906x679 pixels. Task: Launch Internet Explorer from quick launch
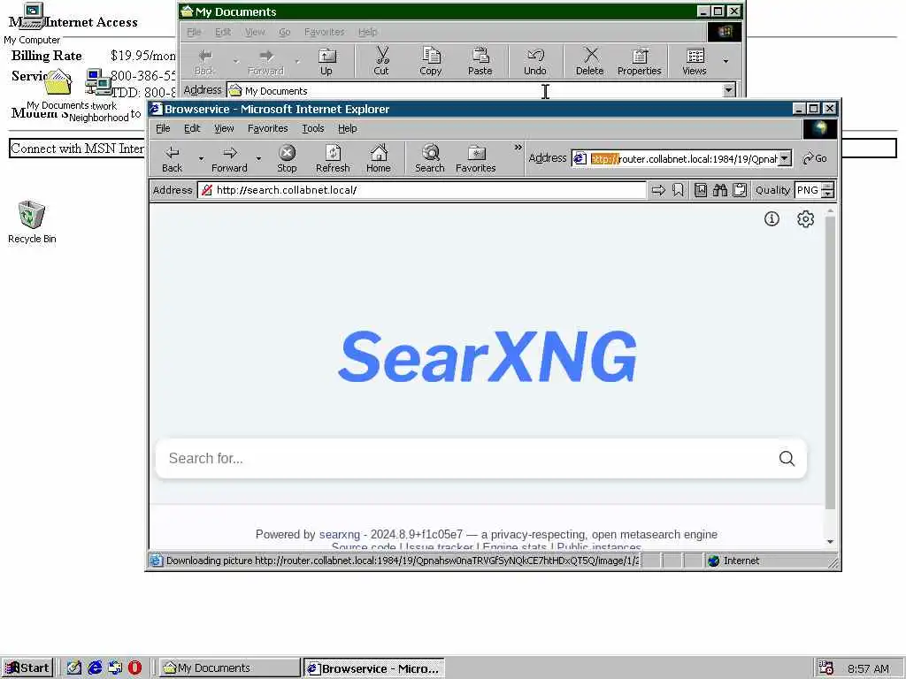click(x=95, y=668)
